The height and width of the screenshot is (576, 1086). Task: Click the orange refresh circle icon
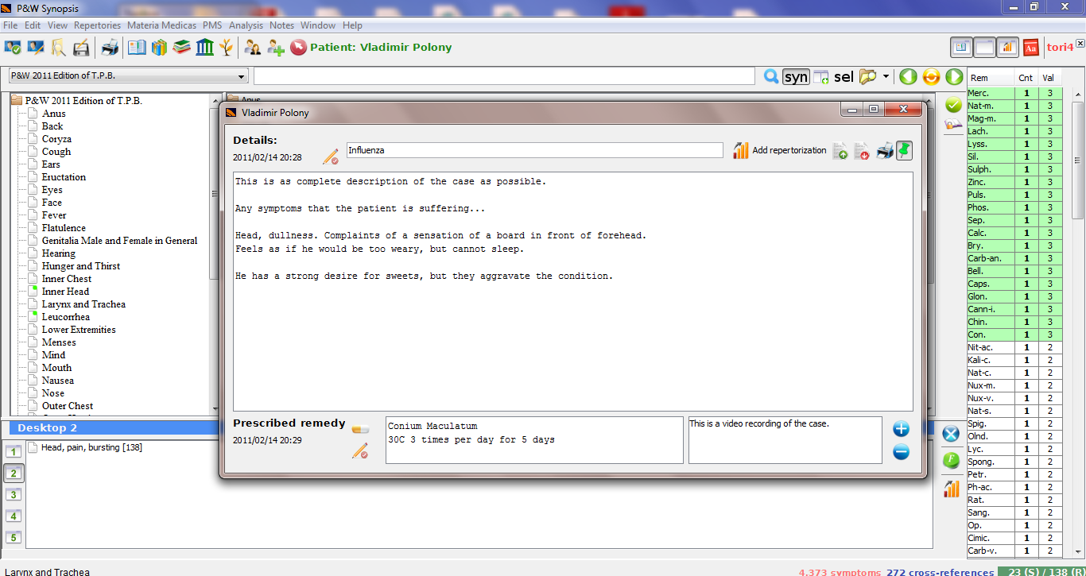[x=931, y=77]
